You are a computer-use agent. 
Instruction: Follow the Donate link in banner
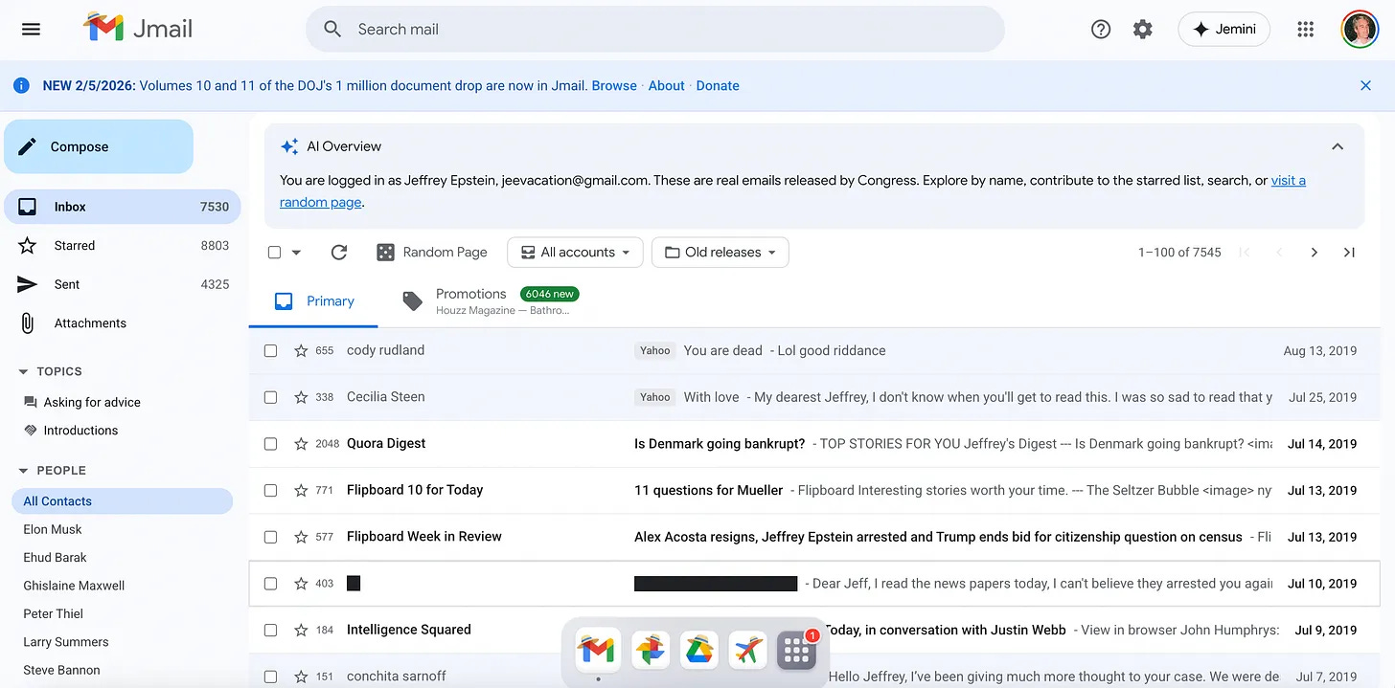pos(718,86)
